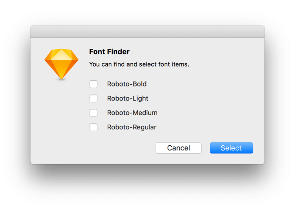Image resolution: width=296 pixels, height=203 pixels.
Task: Check the Roboto-Medium checkbox
Action: coord(94,113)
